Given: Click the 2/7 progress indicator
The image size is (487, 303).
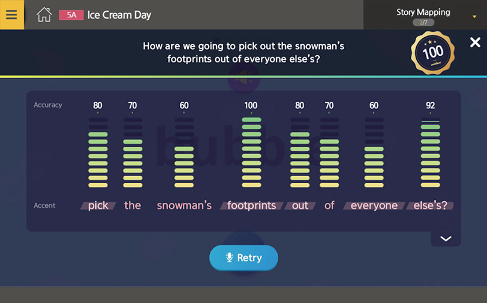Looking at the screenshot, I should tap(423, 23).
